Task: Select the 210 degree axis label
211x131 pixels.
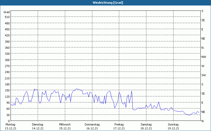Action: pyautogui.click(x=7, y=78)
